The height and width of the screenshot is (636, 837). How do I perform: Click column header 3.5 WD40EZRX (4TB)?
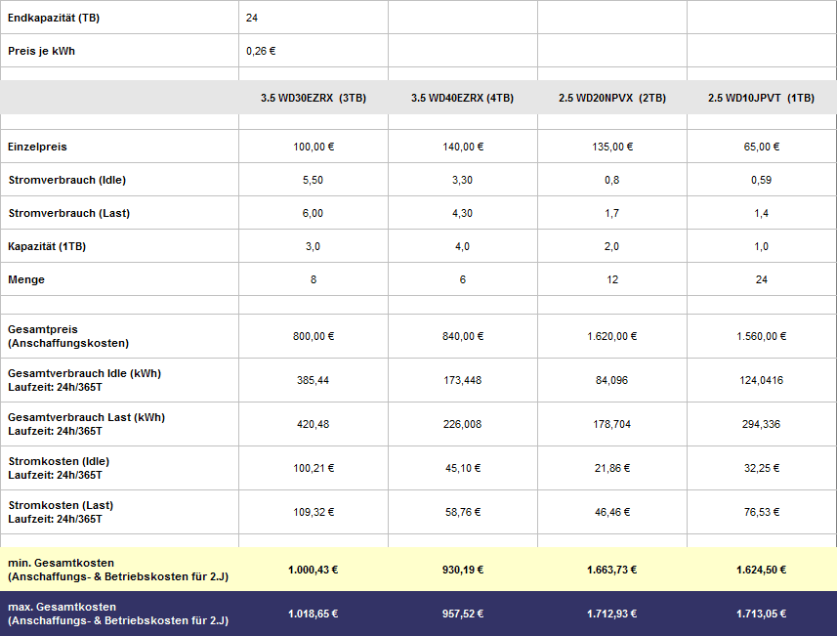point(462,98)
